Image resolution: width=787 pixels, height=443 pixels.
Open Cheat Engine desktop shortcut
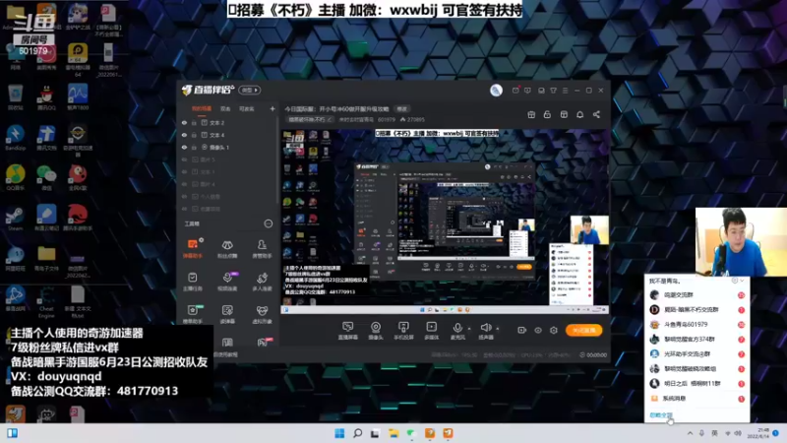[x=46, y=302]
